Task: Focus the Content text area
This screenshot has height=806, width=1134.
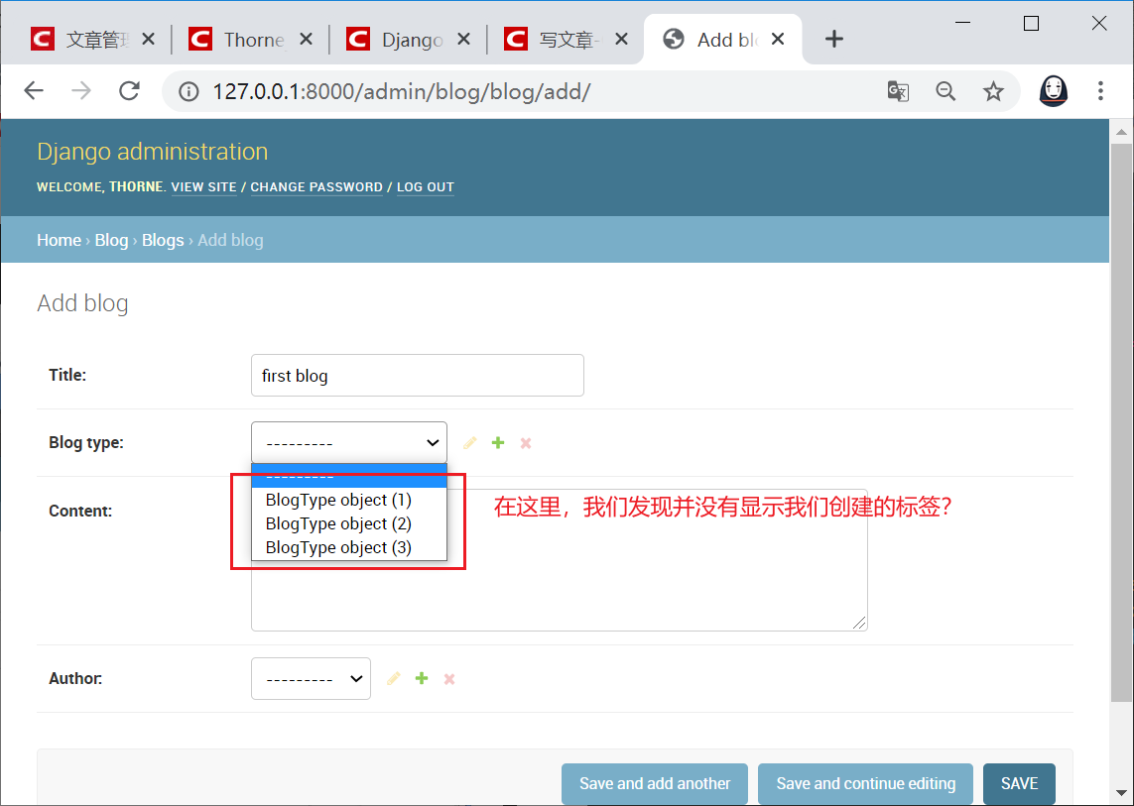Action: click(559, 560)
